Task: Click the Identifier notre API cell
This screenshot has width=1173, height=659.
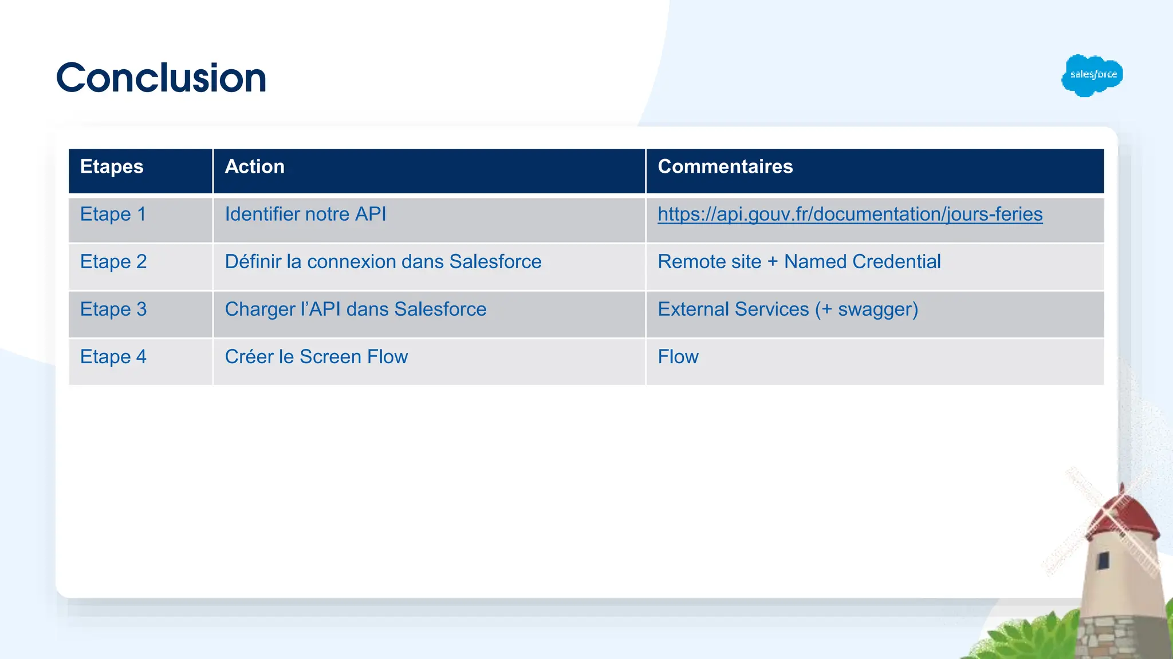Action: 429,220
